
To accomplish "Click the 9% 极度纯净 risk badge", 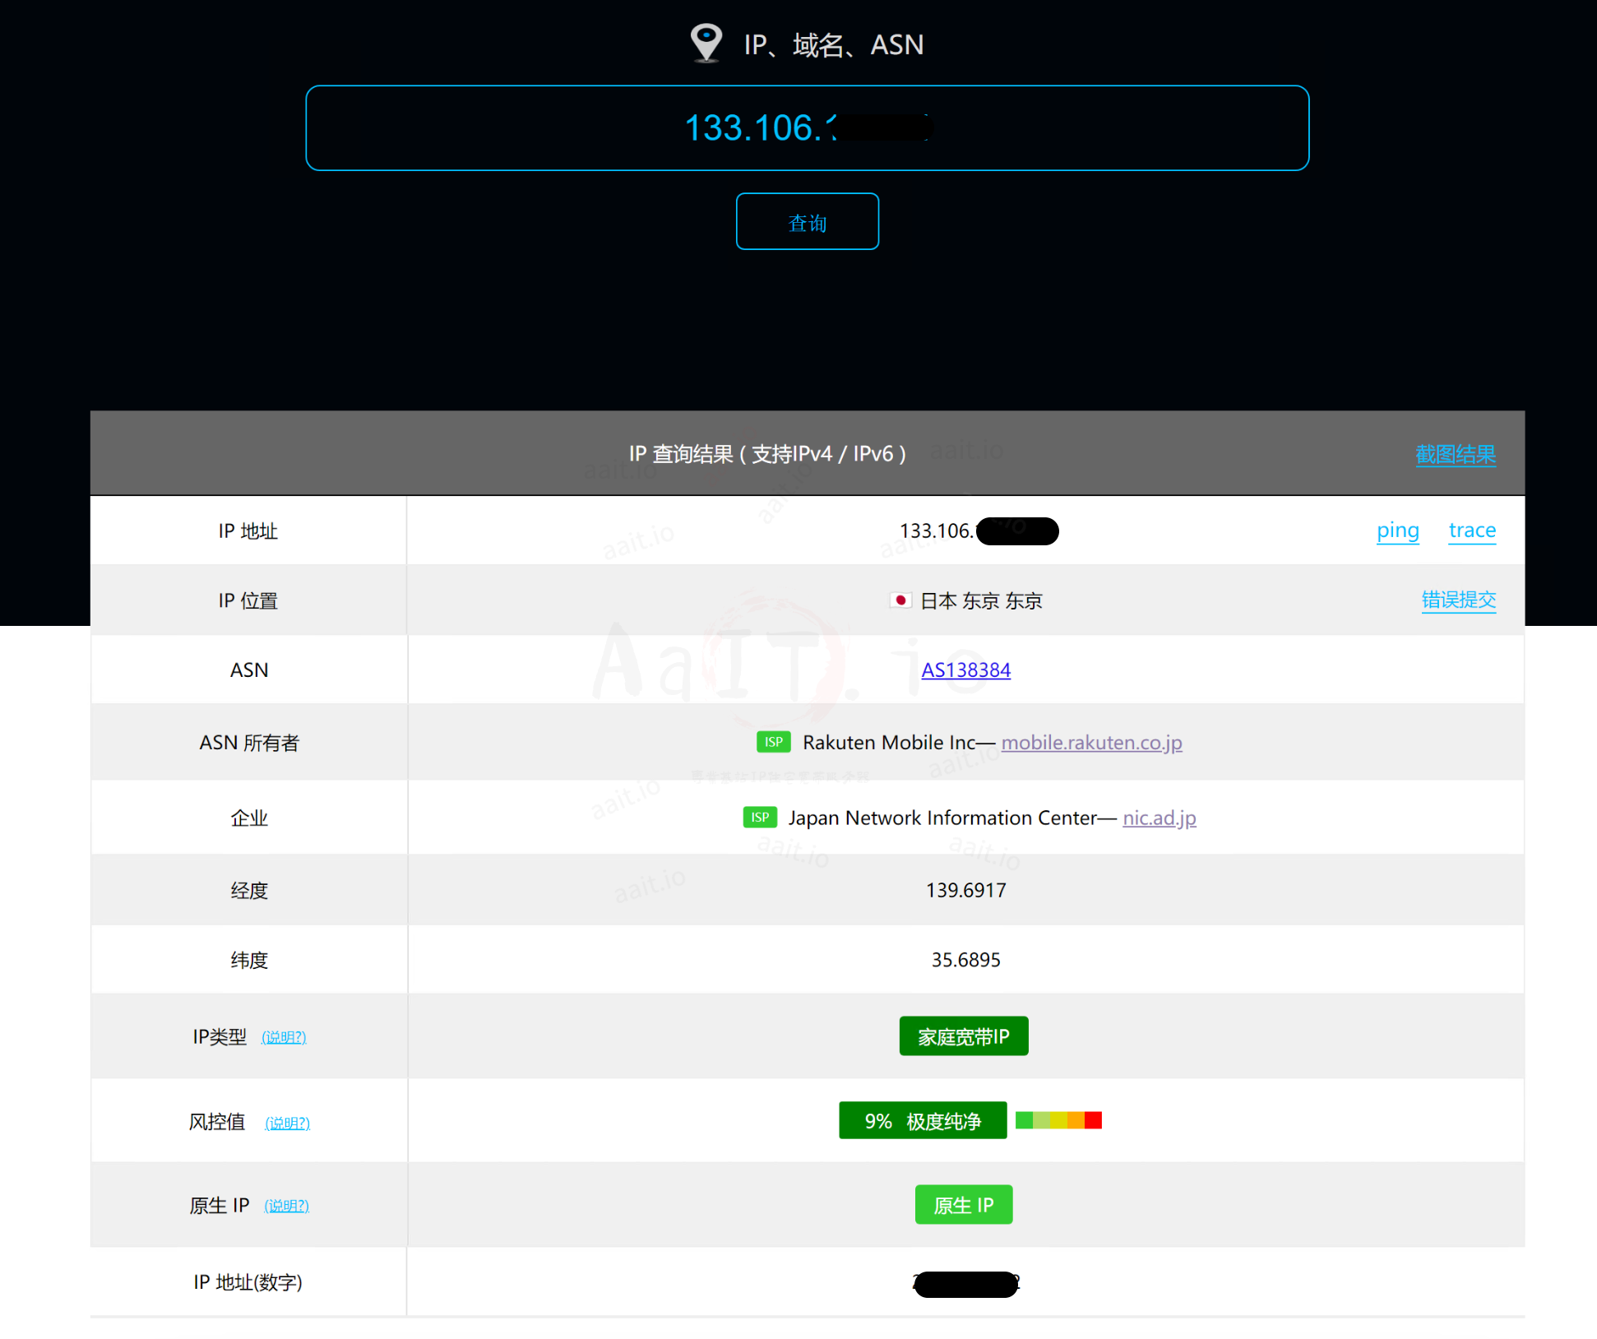I will click(923, 1121).
